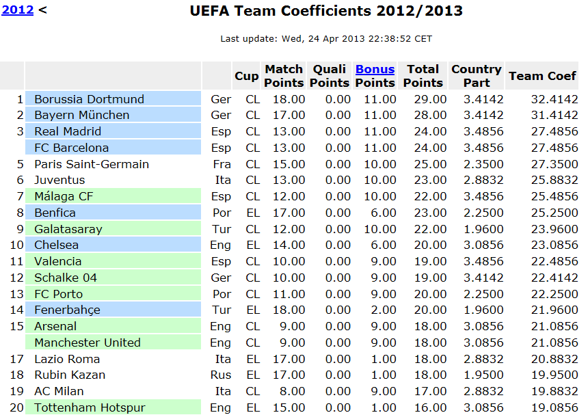Click on Benfica in the team list
Viewport: 588px width, 415px height.
point(55,213)
